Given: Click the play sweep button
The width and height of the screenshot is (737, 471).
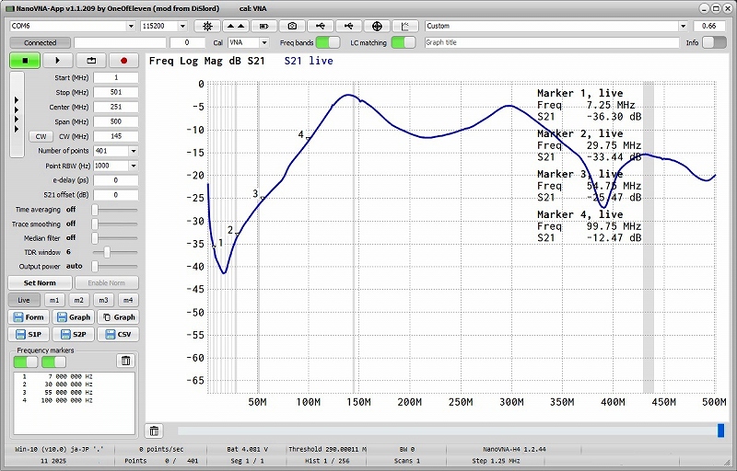Looking at the screenshot, I should [x=57, y=61].
